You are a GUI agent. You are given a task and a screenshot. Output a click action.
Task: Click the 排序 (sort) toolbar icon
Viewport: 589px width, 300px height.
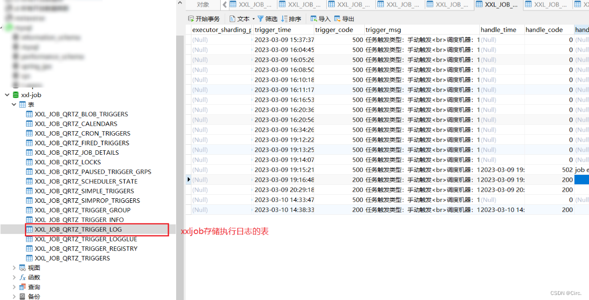[284, 19]
